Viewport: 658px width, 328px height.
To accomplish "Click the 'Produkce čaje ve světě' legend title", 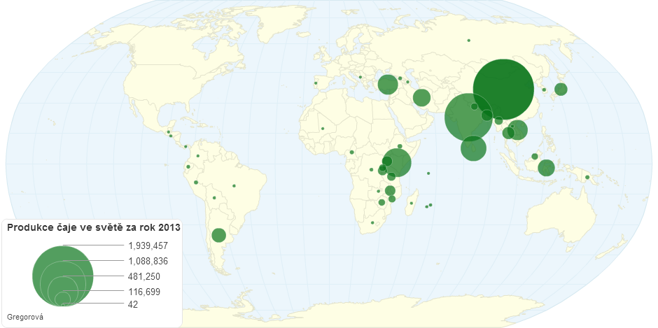I will pyautogui.click(x=93, y=227).
